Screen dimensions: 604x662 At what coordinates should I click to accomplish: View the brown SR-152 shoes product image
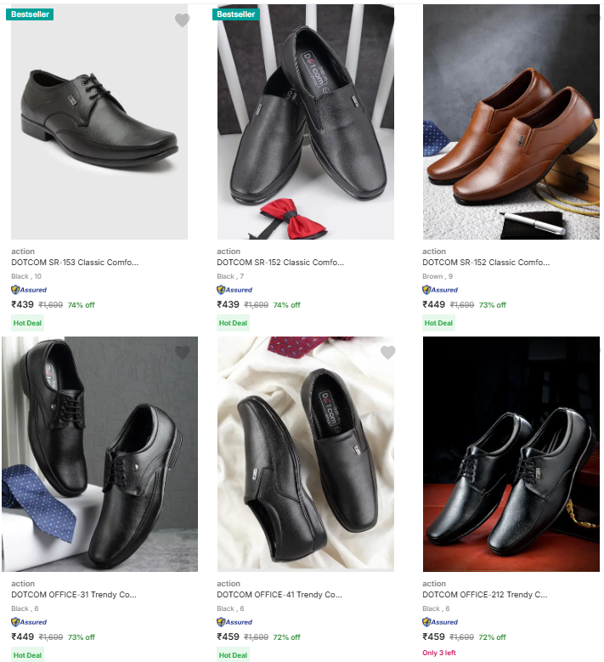510,123
